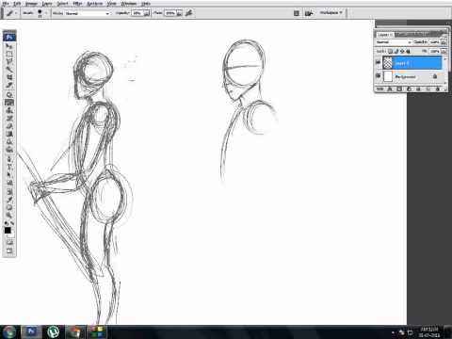Create a new layer group
The height and width of the screenshot is (339, 452).
coord(418,89)
